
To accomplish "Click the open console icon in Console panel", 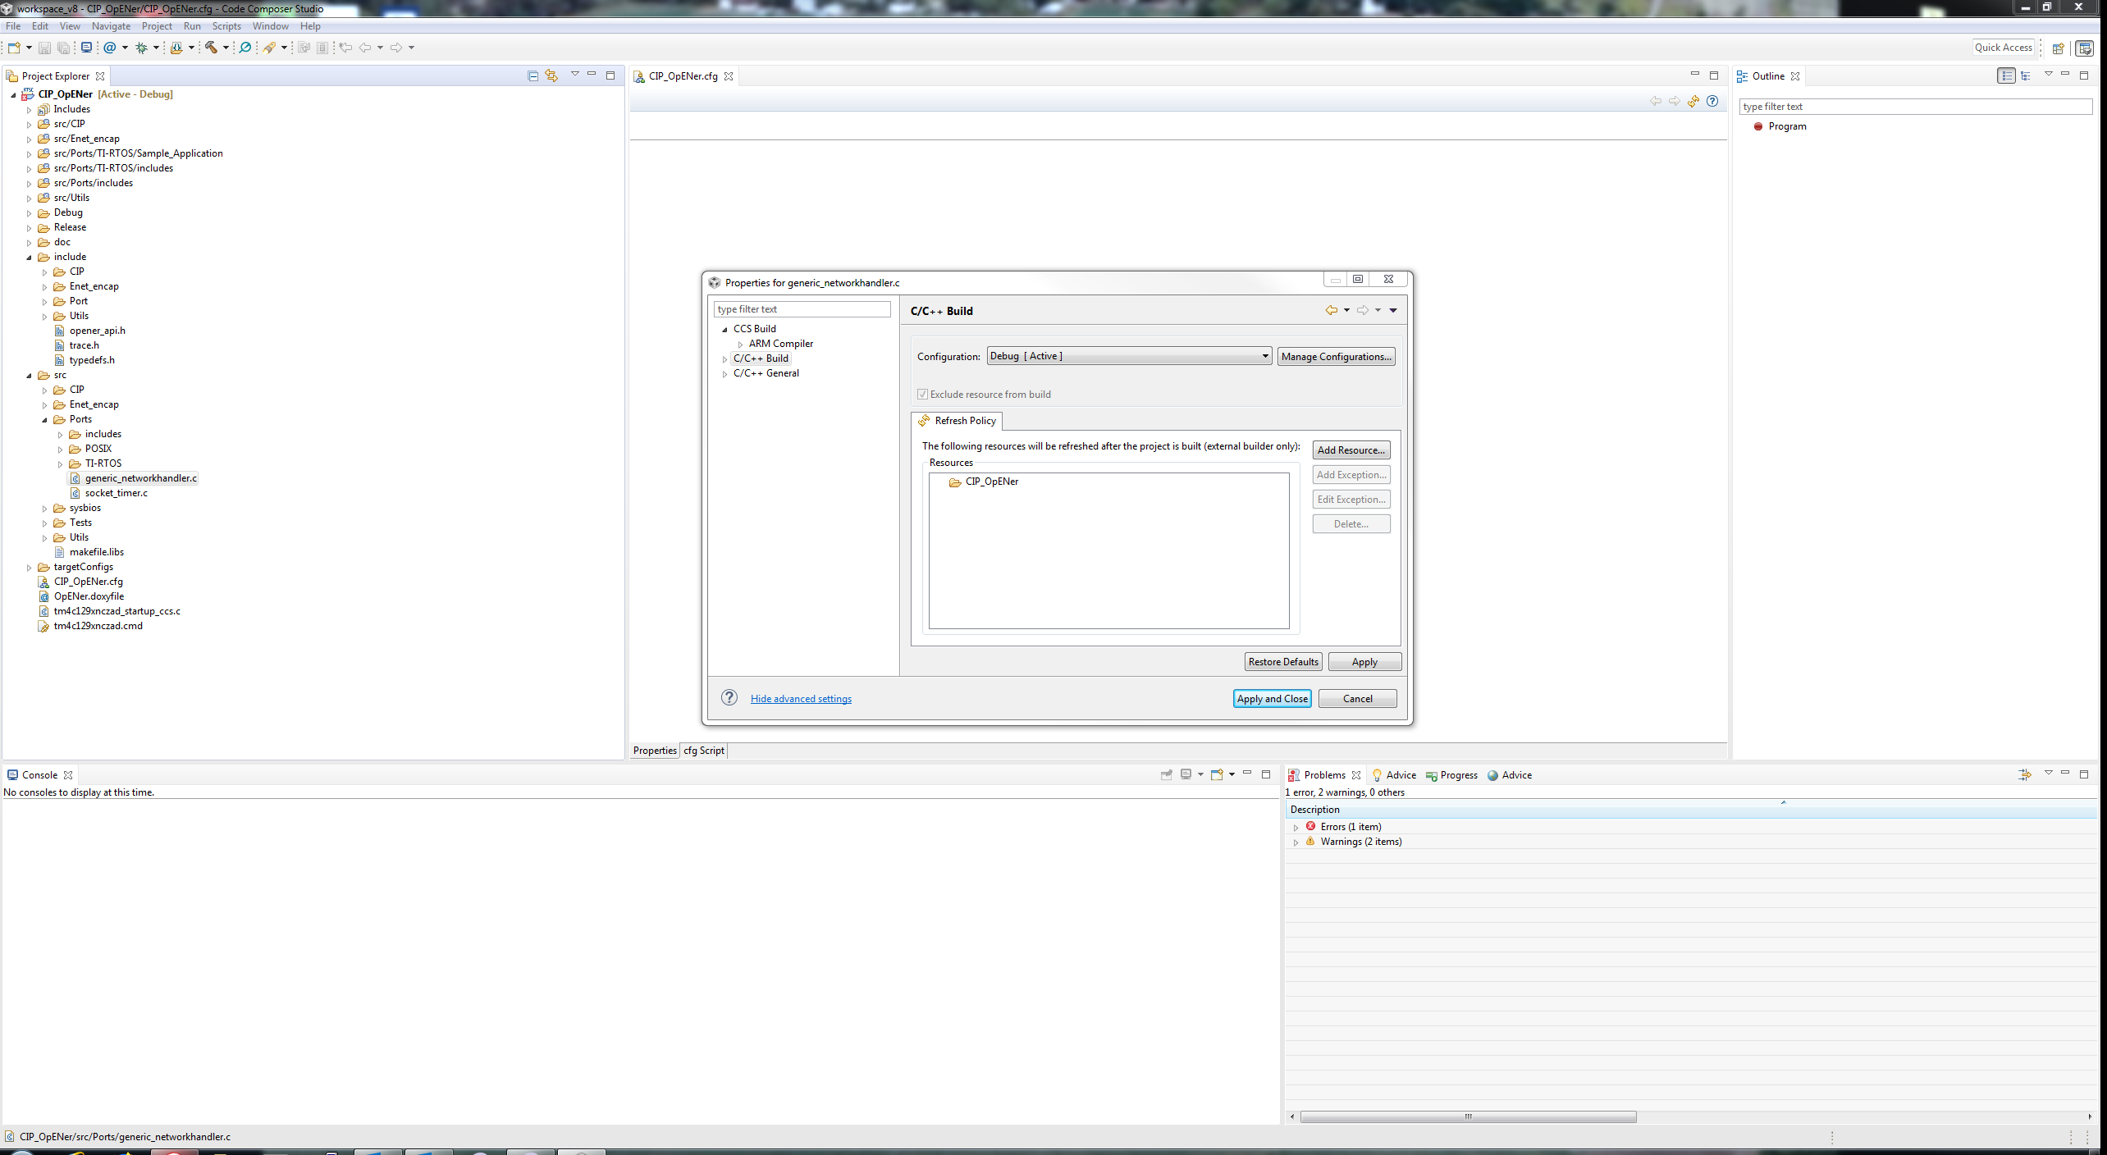I will [x=1218, y=774].
